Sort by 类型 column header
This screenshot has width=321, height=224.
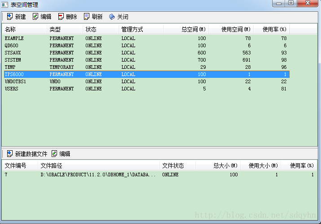tap(65, 29)
